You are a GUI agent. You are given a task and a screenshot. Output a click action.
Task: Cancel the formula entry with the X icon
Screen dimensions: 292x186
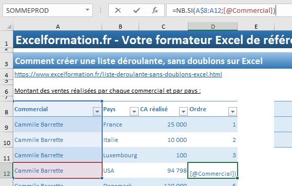pyautogui.click(x=118, y=10)
